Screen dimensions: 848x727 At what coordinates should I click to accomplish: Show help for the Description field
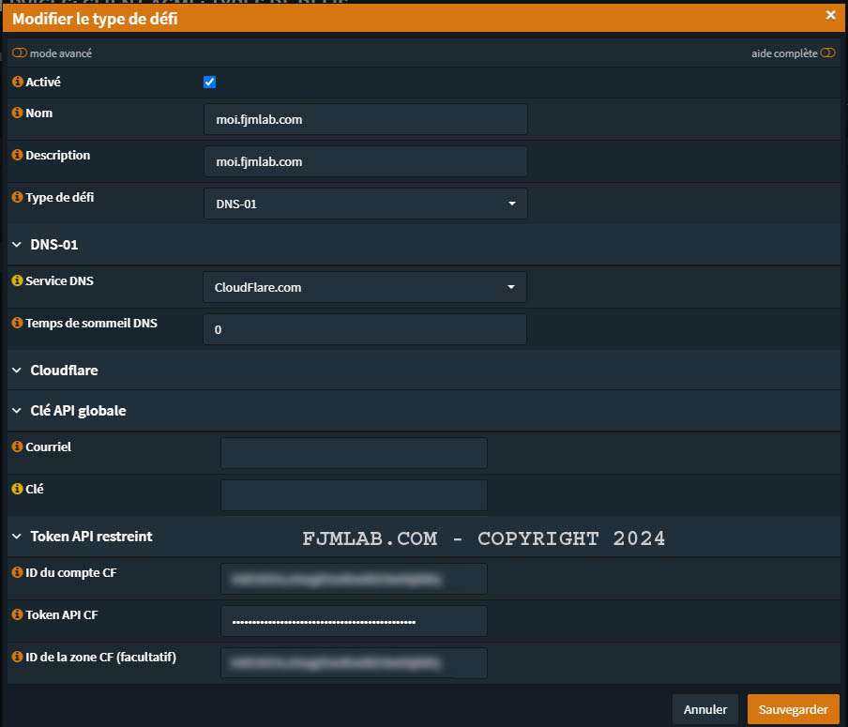pos(17,156)
